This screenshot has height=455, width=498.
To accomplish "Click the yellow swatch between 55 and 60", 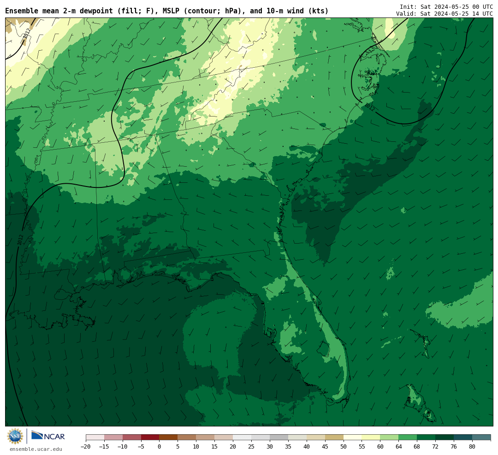I will (371, 437).
